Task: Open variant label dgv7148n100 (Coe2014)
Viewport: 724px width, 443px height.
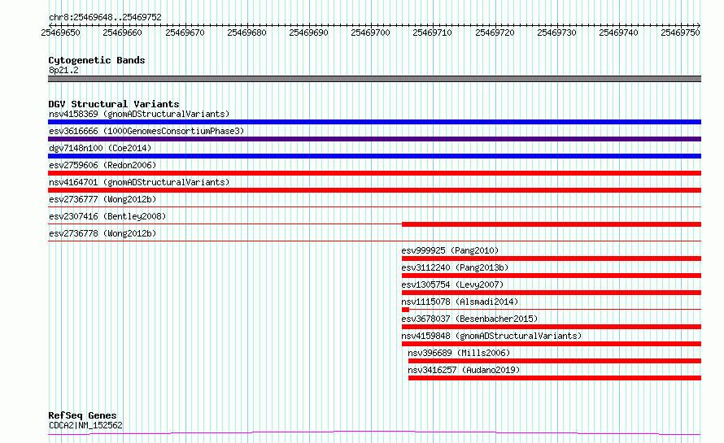Action: point(100,148)
